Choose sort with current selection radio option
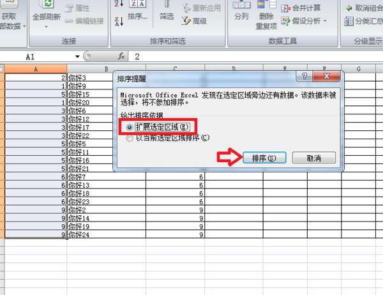Screen dimensions: 383x295 click(x=129, y=138)
